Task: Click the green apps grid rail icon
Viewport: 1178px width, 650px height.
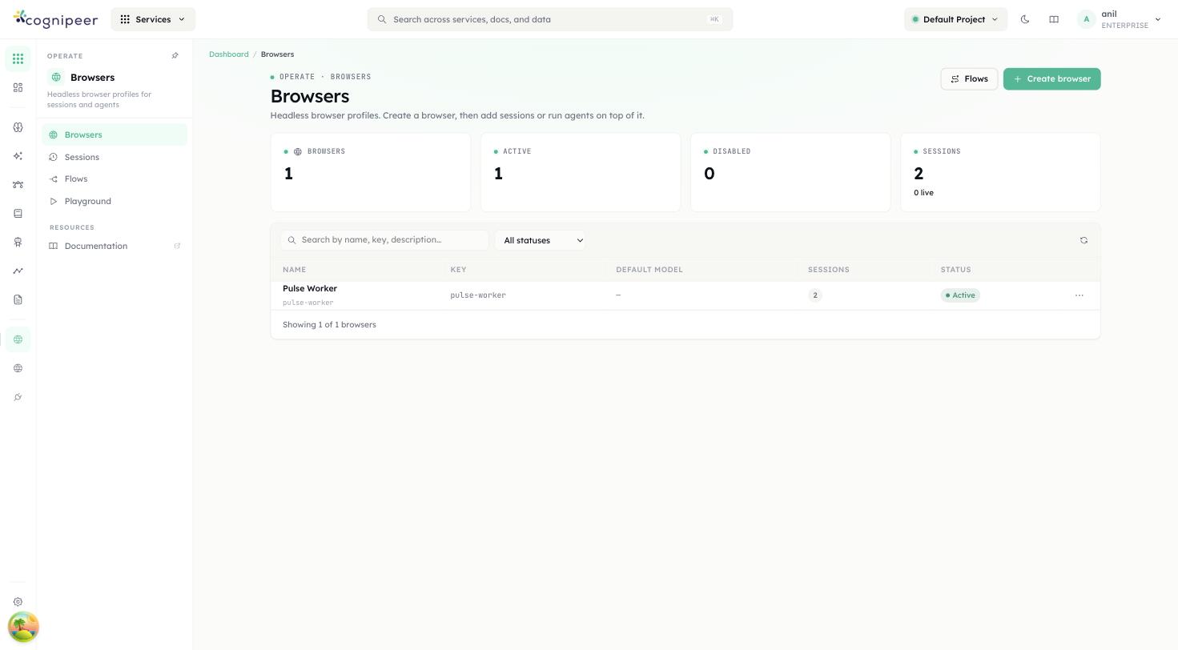Action: [18, 59]
